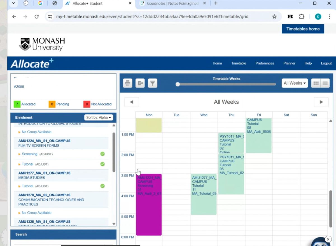
Task: Click green check beside AMU1224 Tutorial
Action: [102, 164]
